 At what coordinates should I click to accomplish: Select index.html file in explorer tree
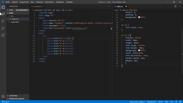click(18, 22)
